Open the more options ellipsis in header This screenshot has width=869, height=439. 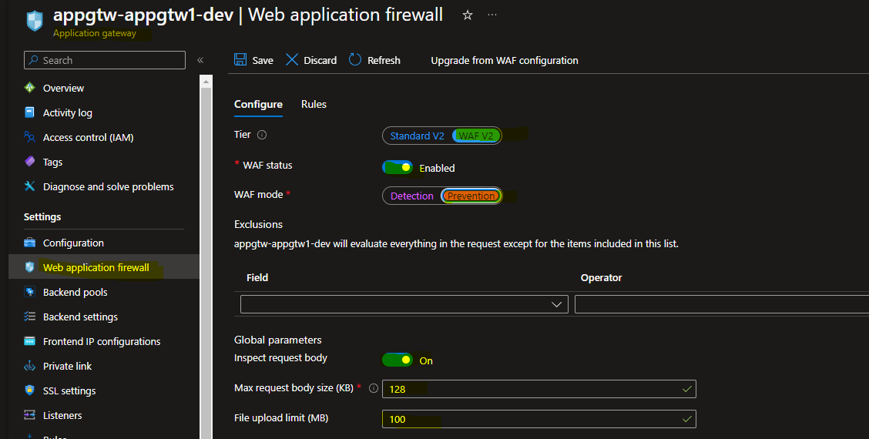tap(492, 15)
